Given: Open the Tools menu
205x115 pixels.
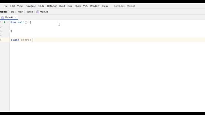Looking at the screenshot, I should 78,6.
